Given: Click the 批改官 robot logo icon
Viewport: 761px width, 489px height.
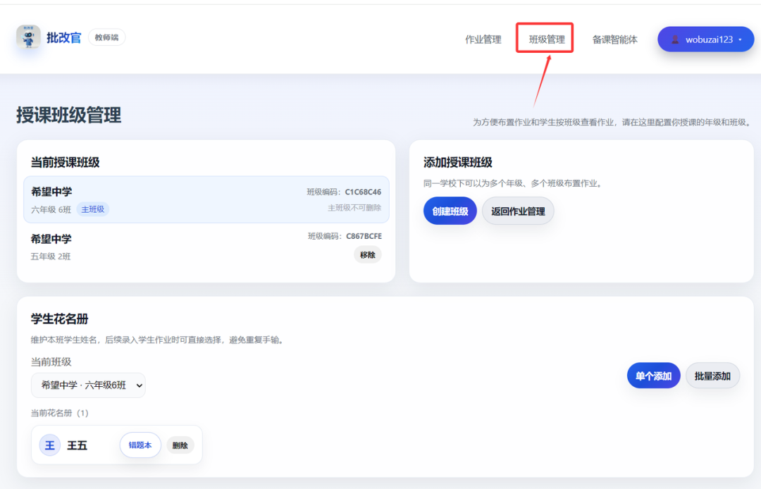Looking at the screenshot, I should click(x=27, y=39).
